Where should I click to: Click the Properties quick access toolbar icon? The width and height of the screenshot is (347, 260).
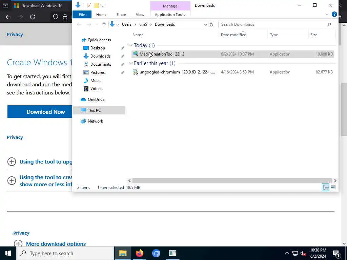pos(89,5)
